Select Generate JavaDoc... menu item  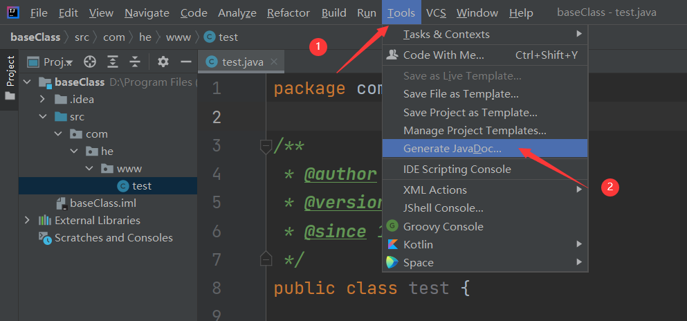click(x=484, y=149)
